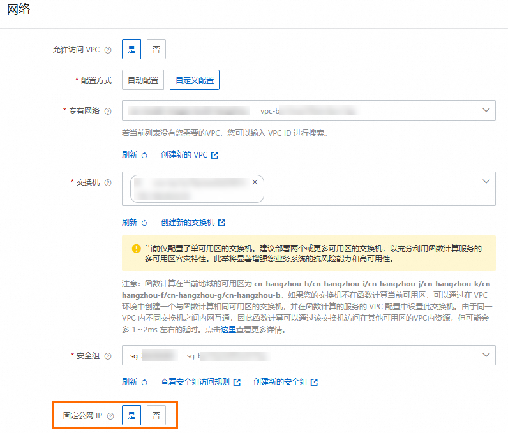The height and width of the screenshot is (433, 508).
Task: Open 创建新的交换机 link
Action: pos(188,223)
